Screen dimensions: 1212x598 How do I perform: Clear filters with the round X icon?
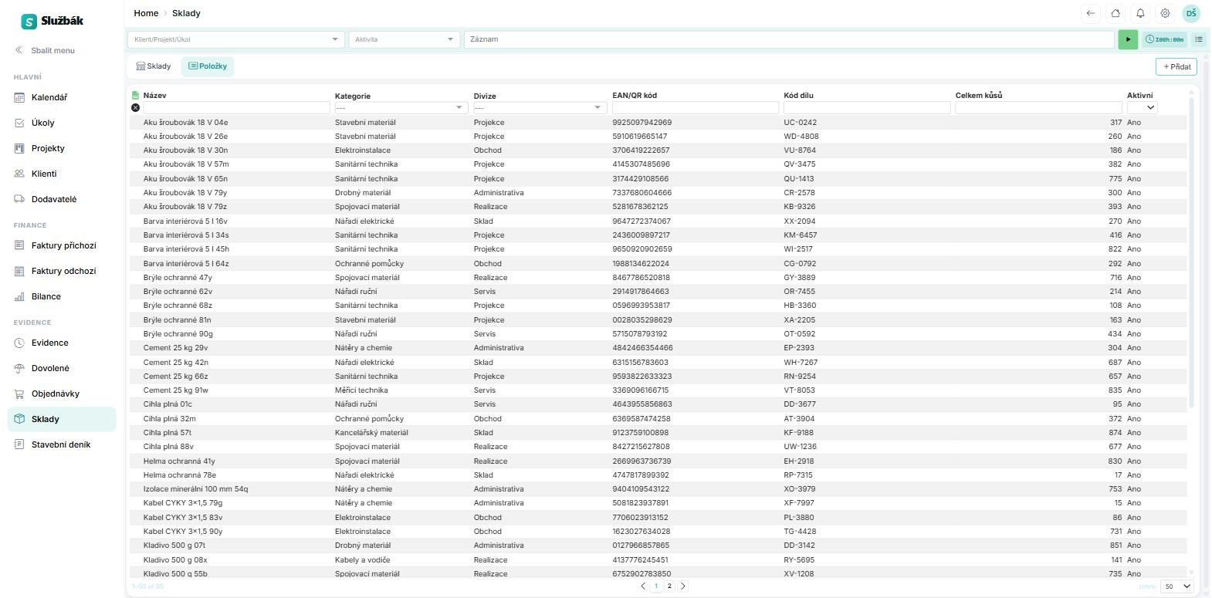(x=136, y=108)
